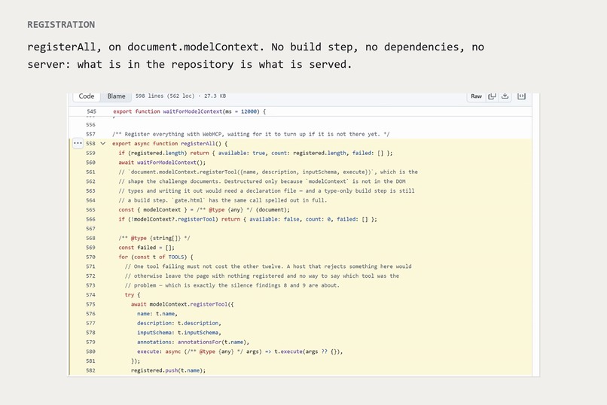
Task: Switch to the Code tab
Action: click(87, 96)
